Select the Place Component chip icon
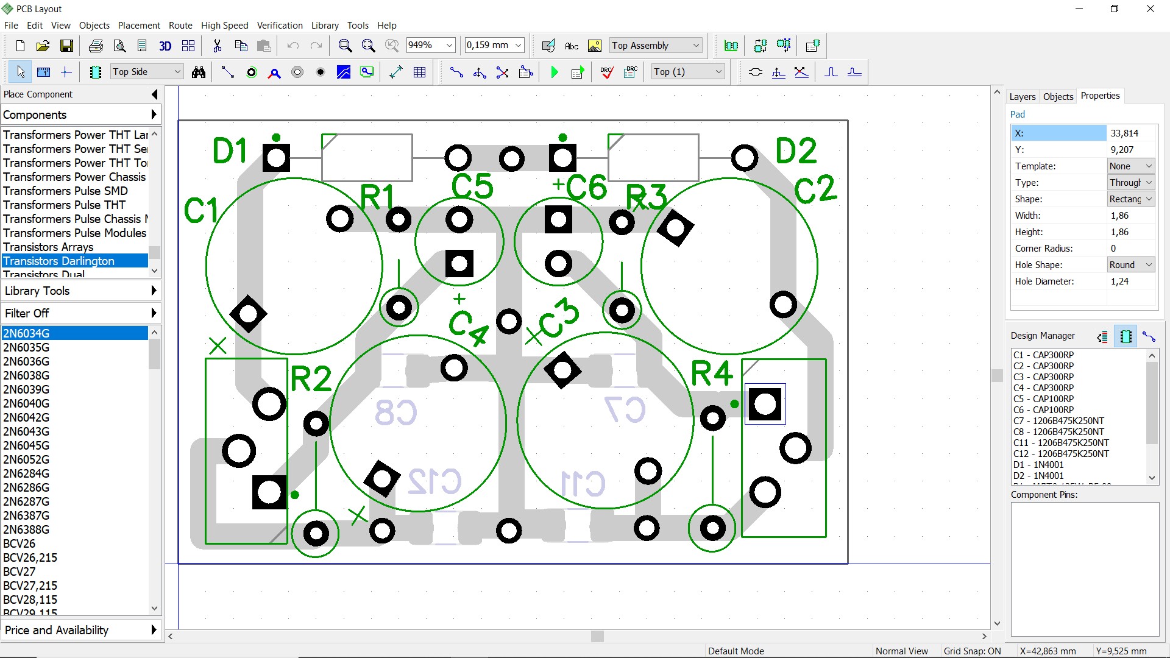The height and width of the screenshot is (658, 1170). click(x=95, y=72)
